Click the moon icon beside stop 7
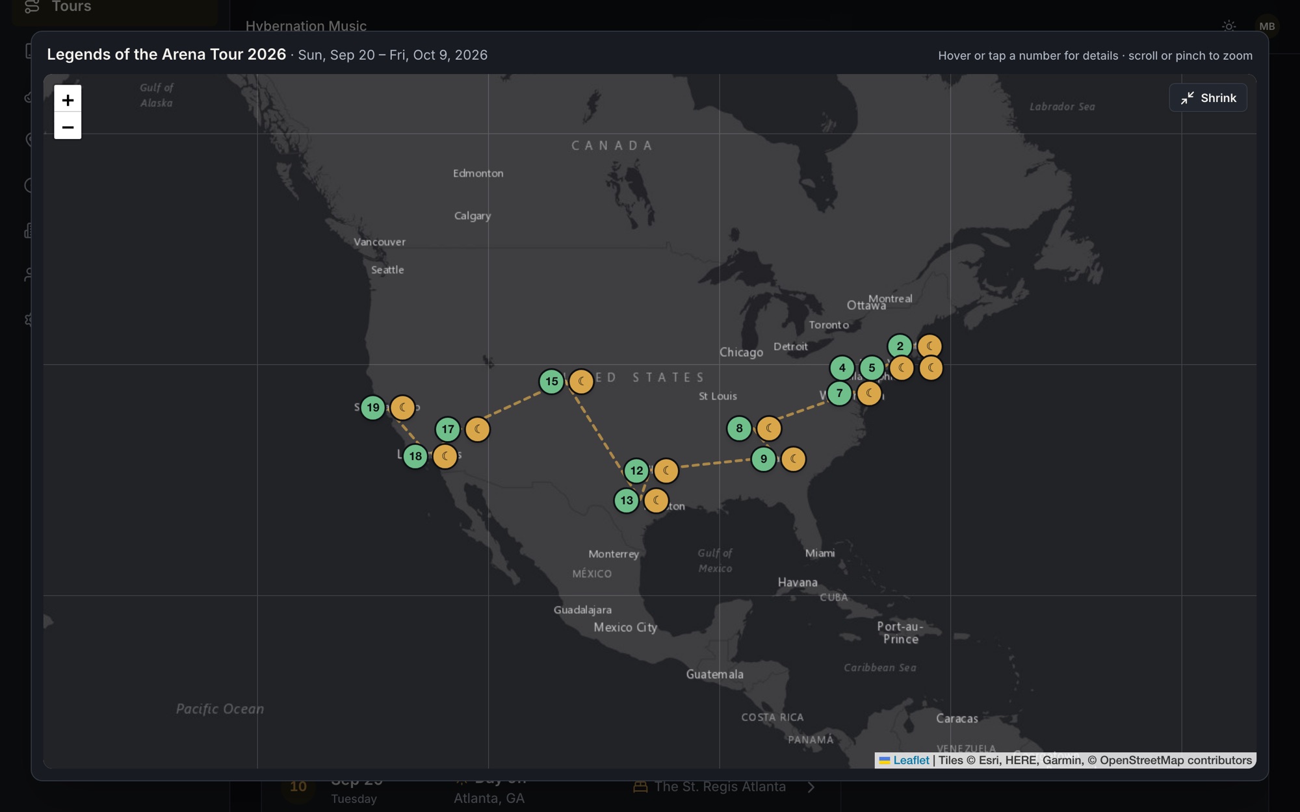The width and height of the screenshot is (1300, 812). point(870,393)
